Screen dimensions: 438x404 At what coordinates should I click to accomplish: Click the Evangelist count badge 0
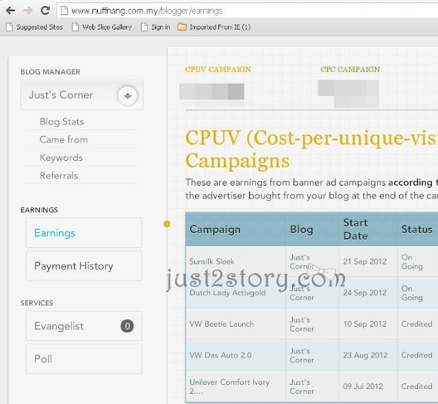point(127,326)
